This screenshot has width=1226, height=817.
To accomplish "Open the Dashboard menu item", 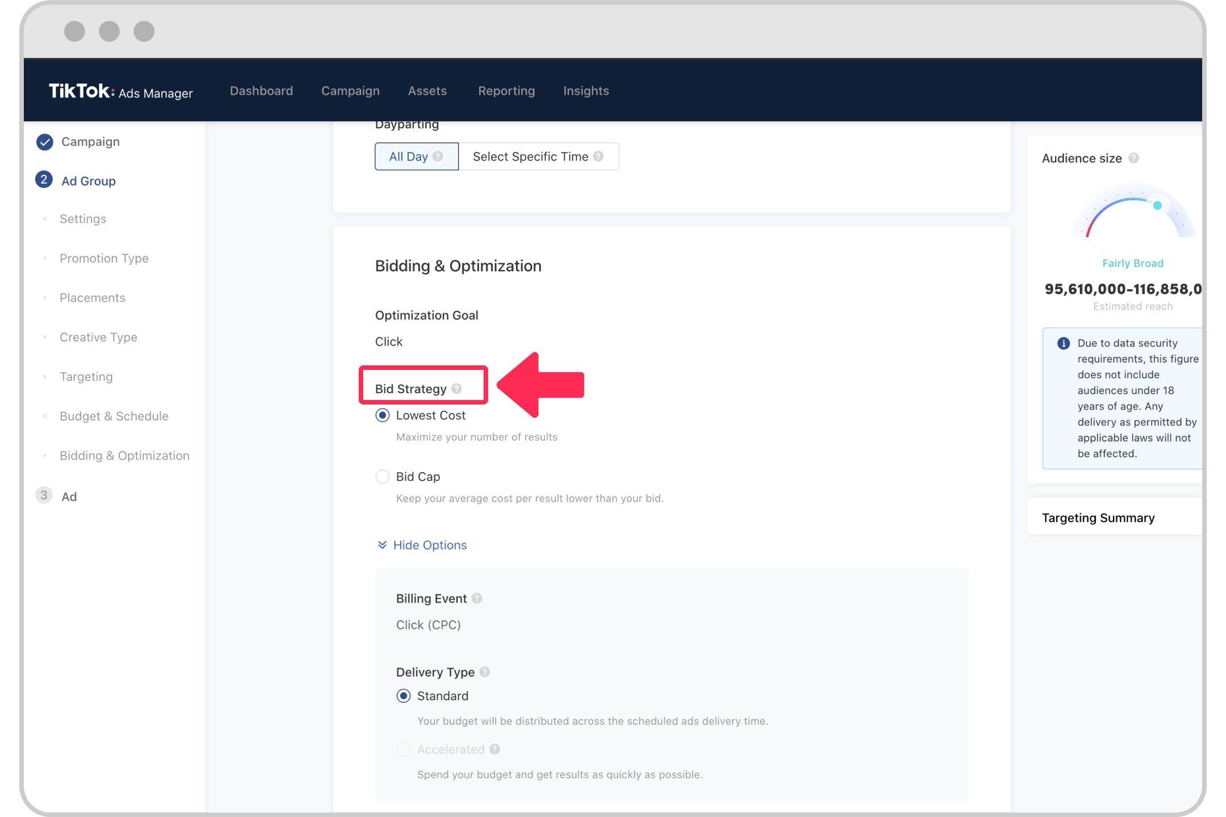I will tap(261, 90).
